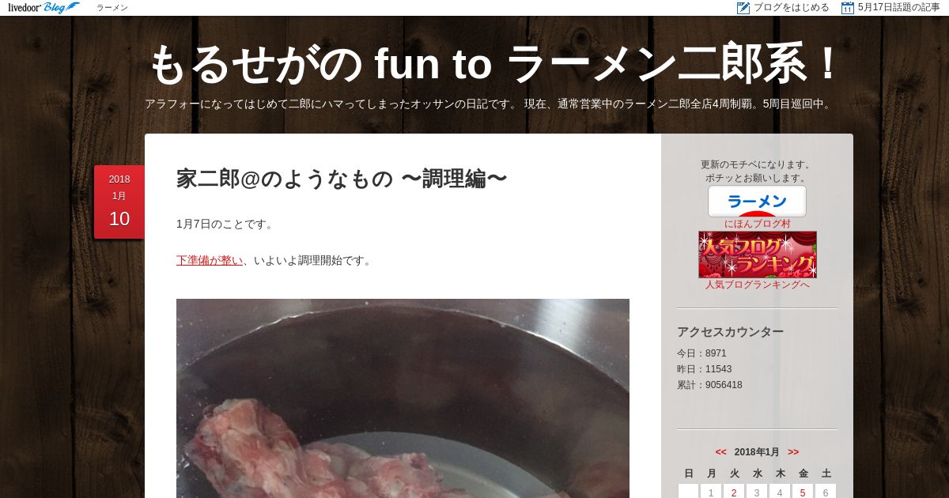Open the ラーメン category in top bar
949x498 pixels.
click(112, 8)
